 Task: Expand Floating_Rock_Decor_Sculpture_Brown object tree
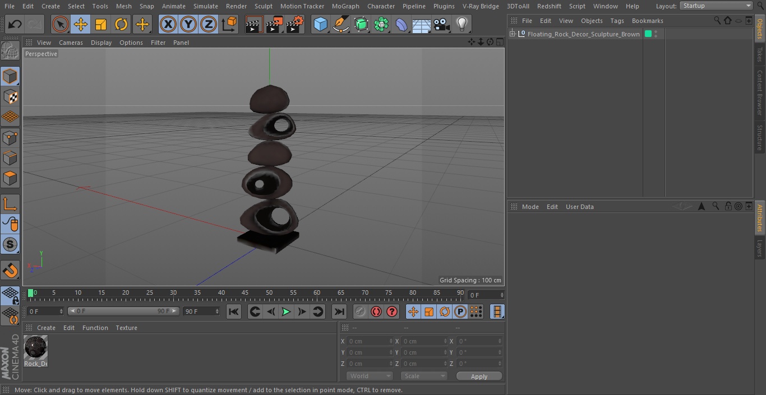pyautogui.click(x=512, y=34)
